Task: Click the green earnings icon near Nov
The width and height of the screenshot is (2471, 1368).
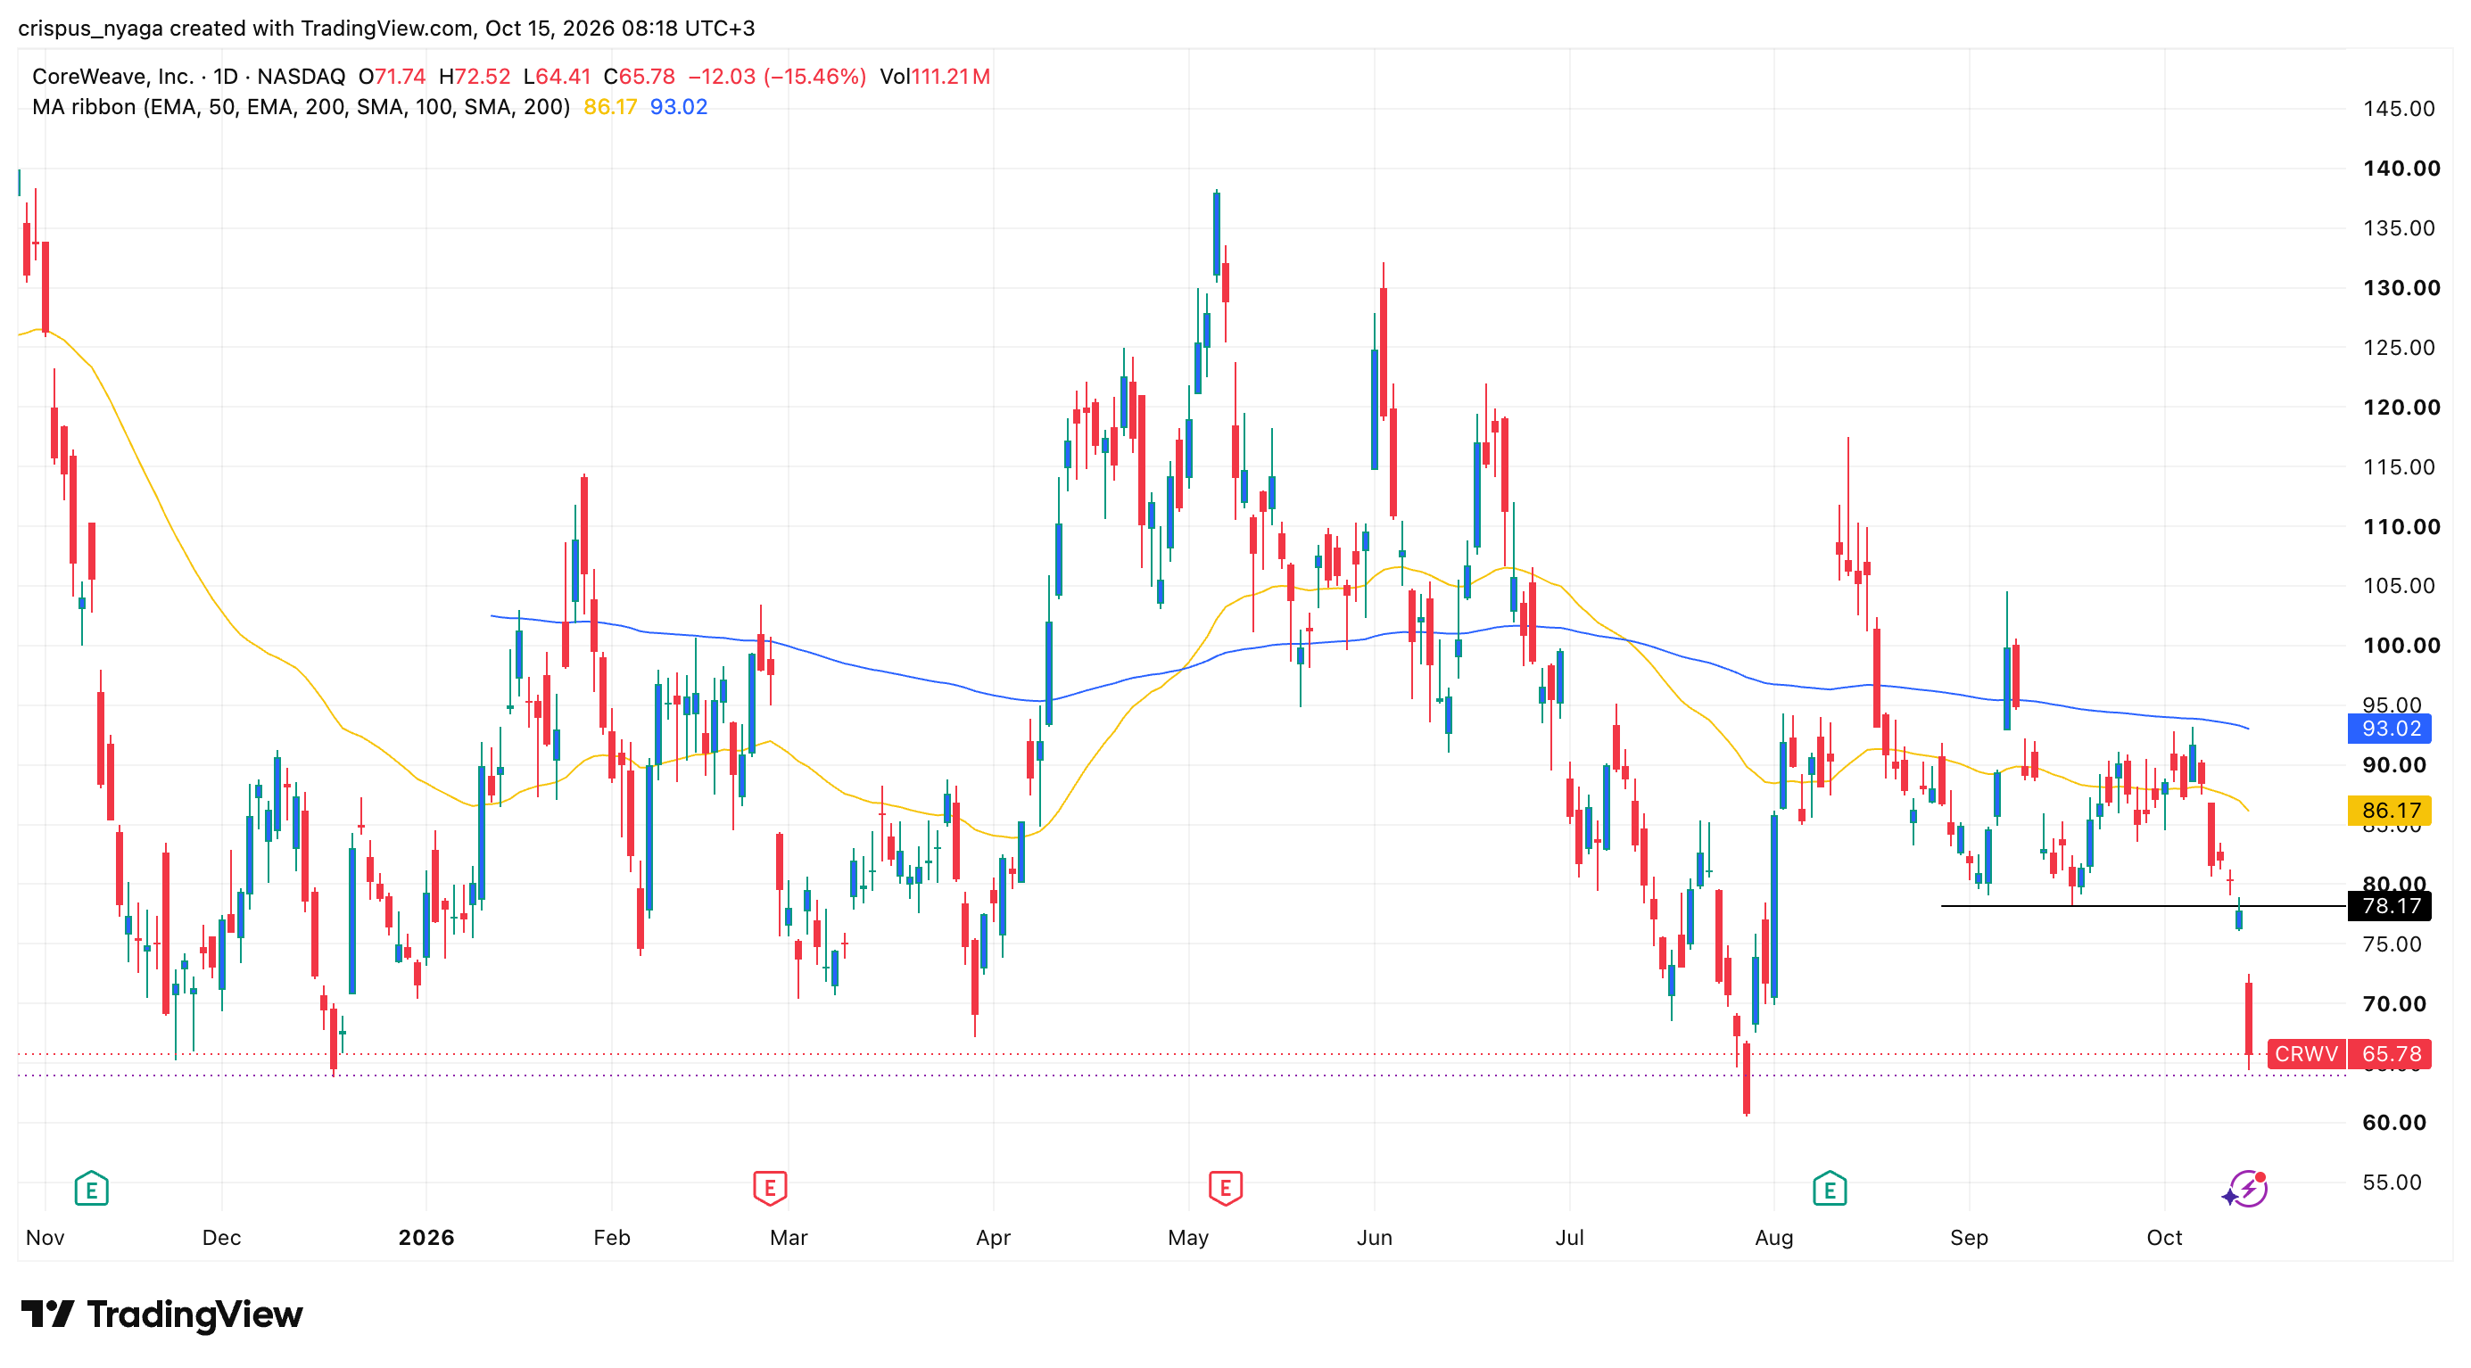Action: click(91, 1189)
